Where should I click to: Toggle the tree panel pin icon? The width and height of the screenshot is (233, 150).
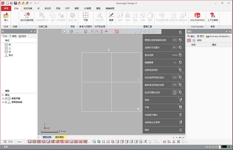point(31,31)
